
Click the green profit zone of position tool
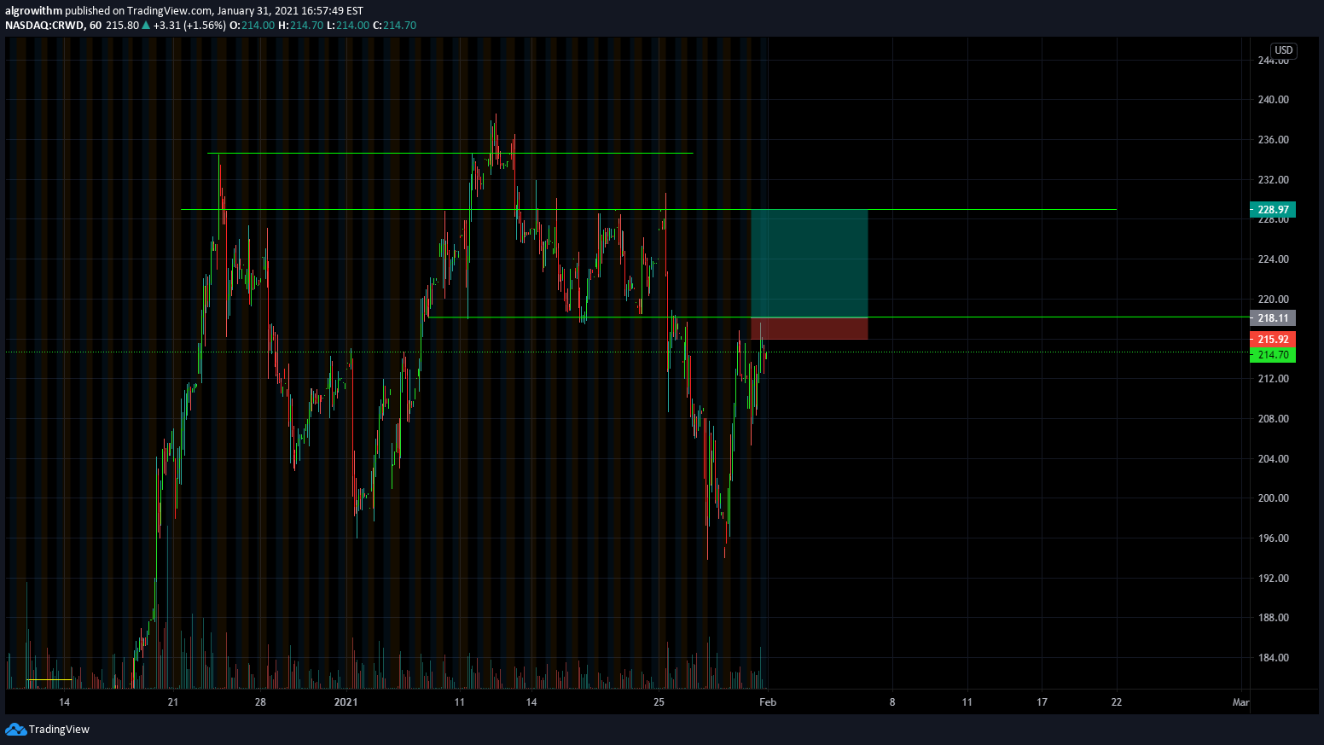tap(809, 263)
